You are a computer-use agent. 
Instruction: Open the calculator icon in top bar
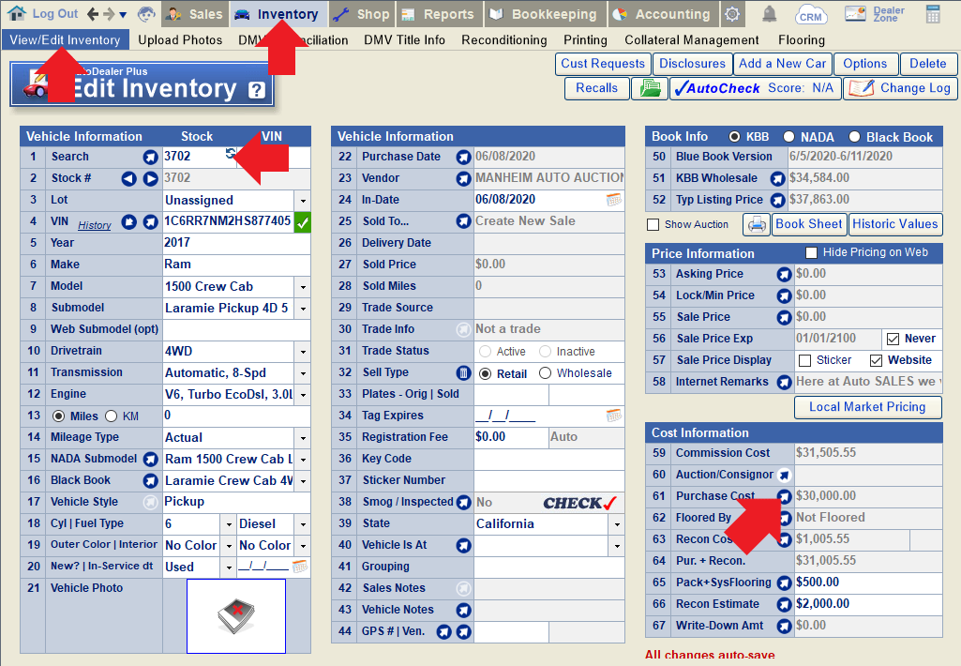[x=933, y=14]
